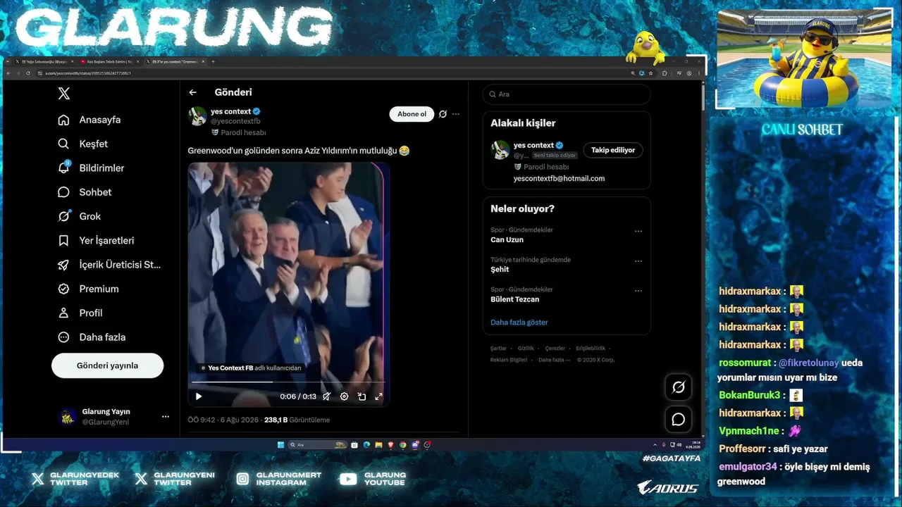Play the Aziz Yıldırım video
This screenshot has width=902, height=507.
click(x=199, y=396)
